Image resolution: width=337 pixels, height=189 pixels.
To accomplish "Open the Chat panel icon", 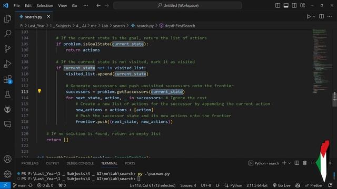I will point(7,124).
